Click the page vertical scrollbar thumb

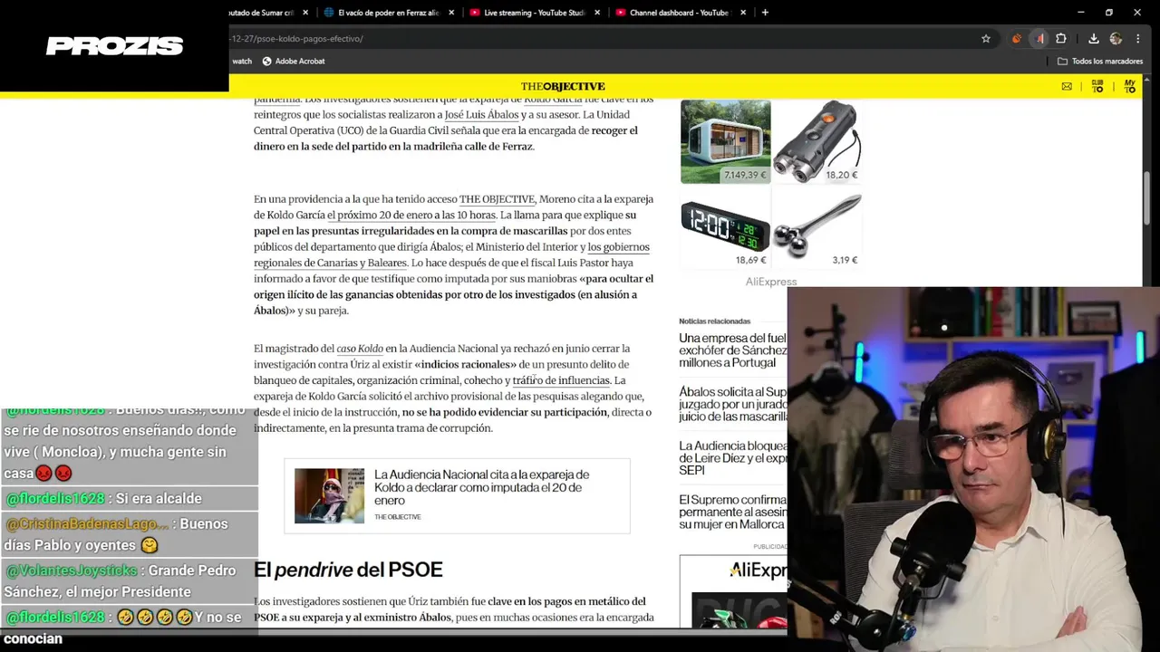(x=1147, y=197)
